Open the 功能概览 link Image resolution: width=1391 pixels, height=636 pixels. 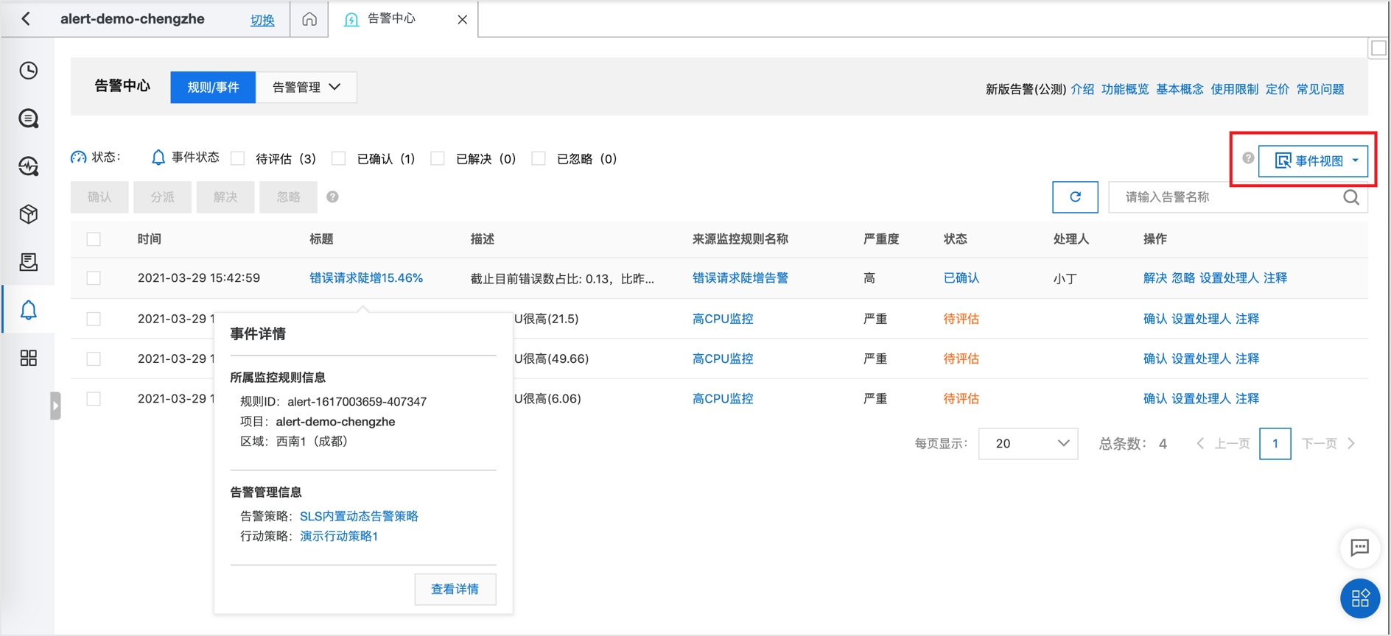pyautogui.click(x=1125, y=89)
